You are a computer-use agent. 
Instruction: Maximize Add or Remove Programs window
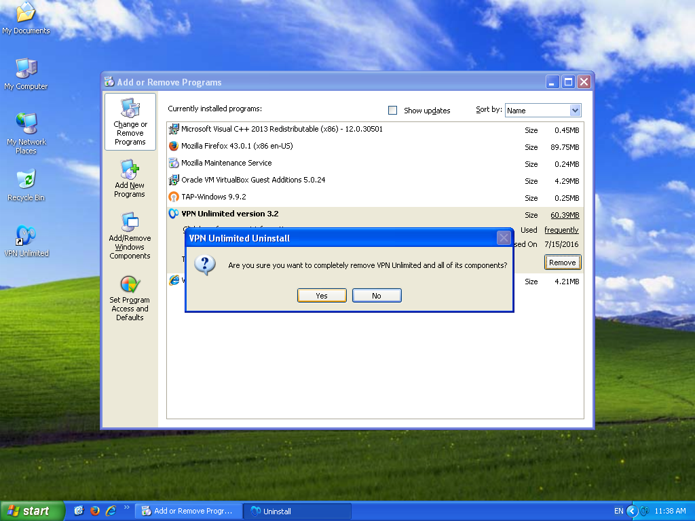pos(568,82)
